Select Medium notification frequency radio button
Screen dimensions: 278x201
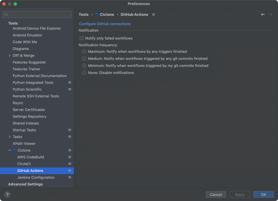(84, 59)
